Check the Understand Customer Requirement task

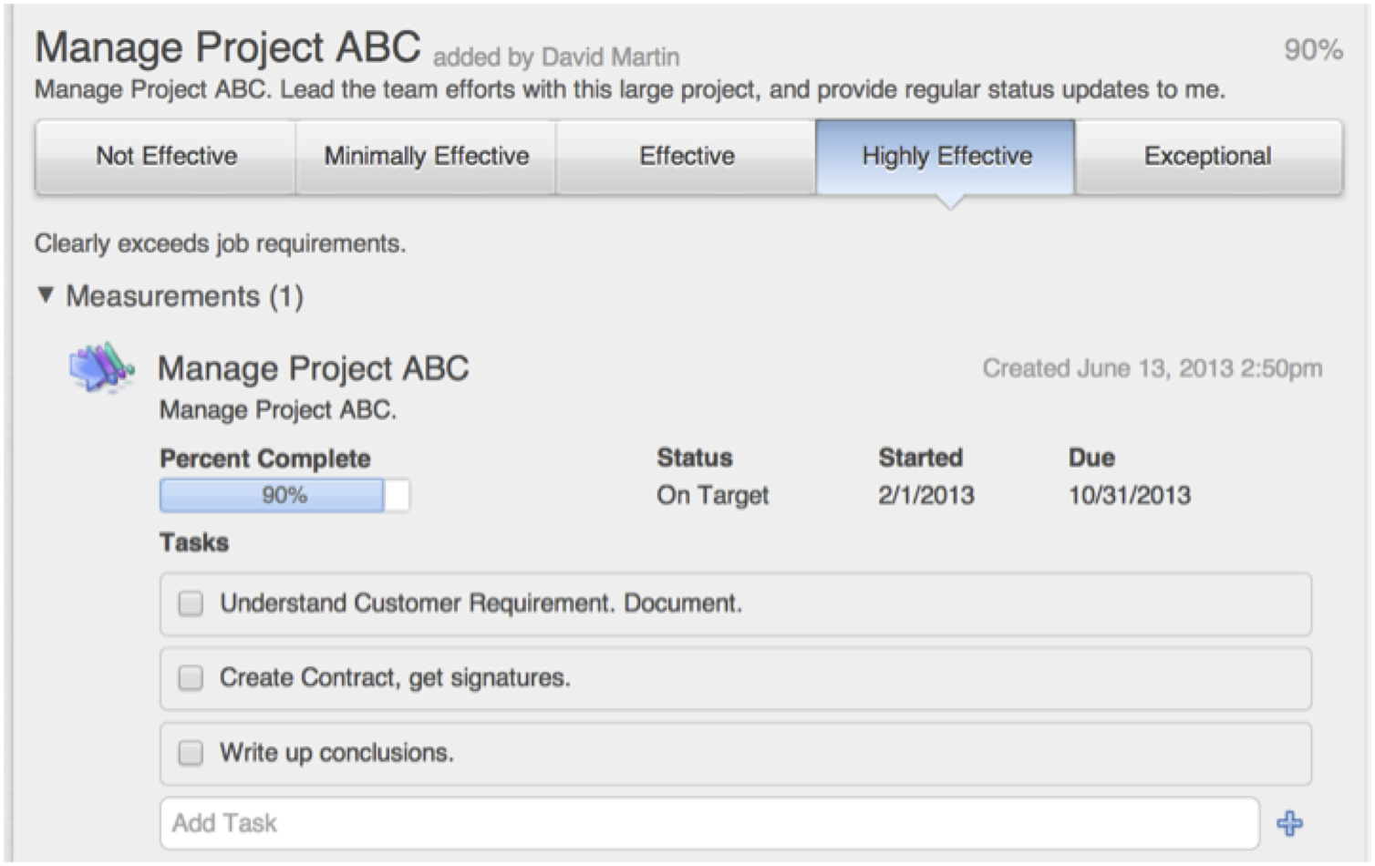(x=191, y=603)
